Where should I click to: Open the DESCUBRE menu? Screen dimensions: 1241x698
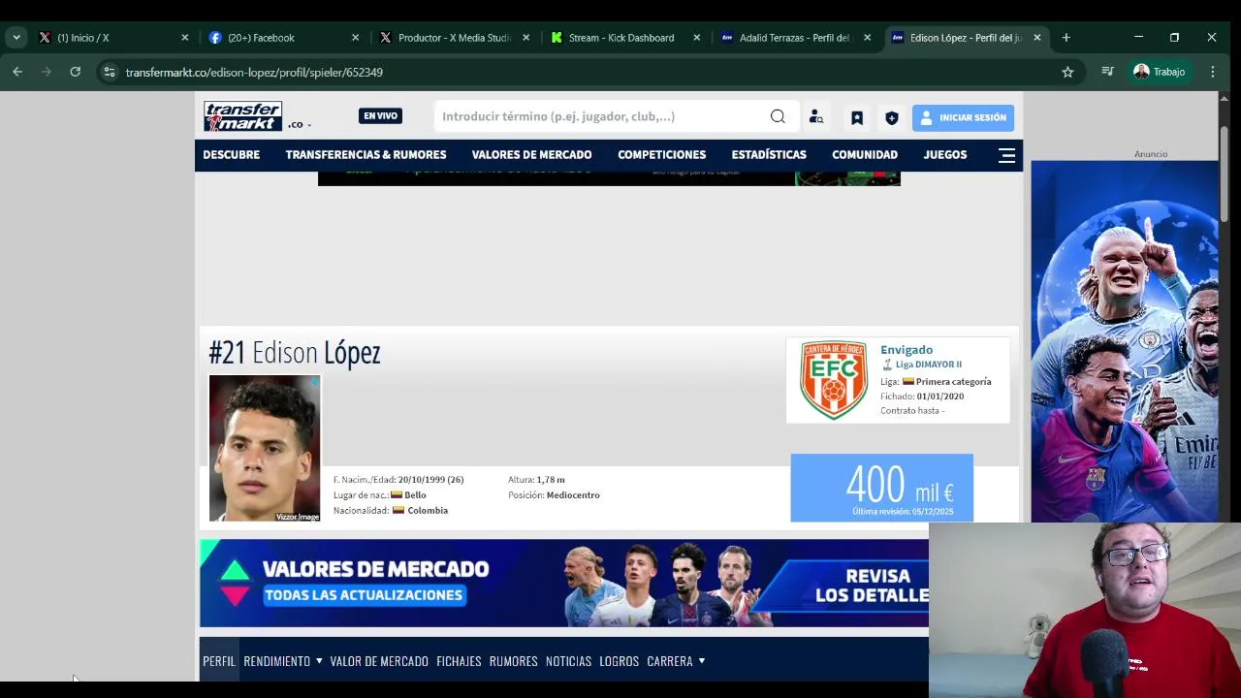click(x=231, y=155)
